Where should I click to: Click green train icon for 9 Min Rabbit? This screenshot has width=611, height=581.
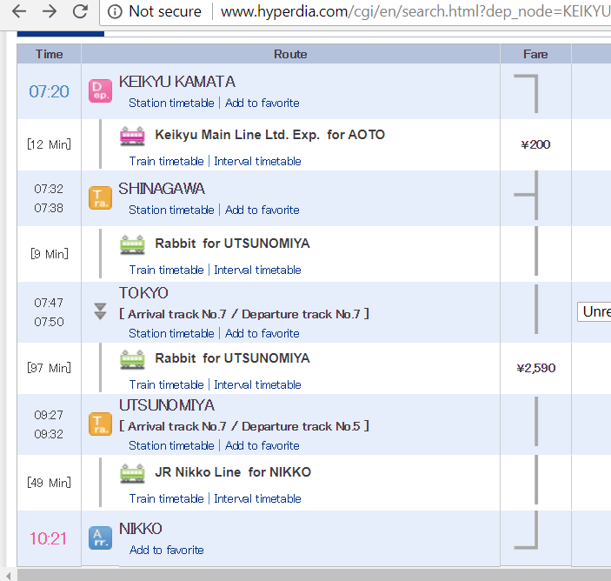click(x=132, y=245)
